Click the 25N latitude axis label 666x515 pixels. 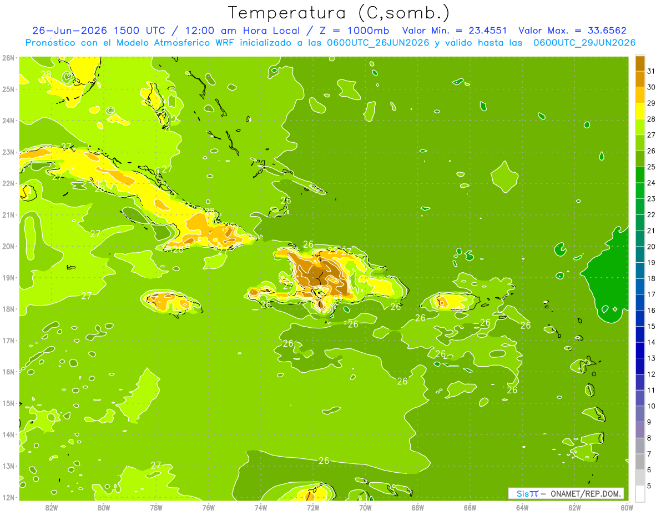pos(8,89)
